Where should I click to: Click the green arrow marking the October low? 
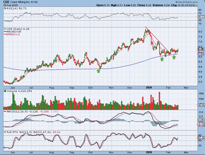[99, 70]
